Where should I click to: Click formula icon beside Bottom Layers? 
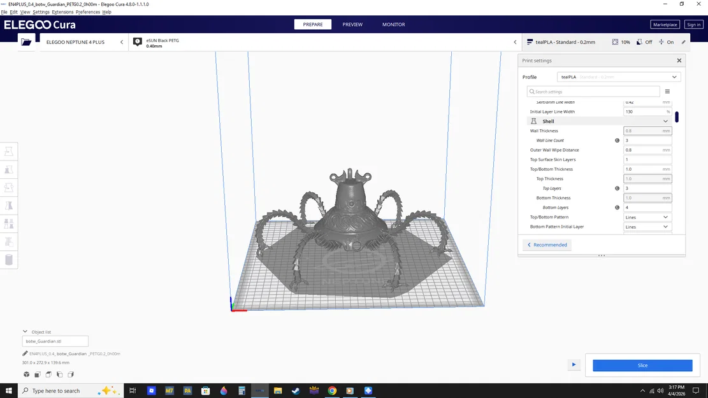(x=618, y=208)
